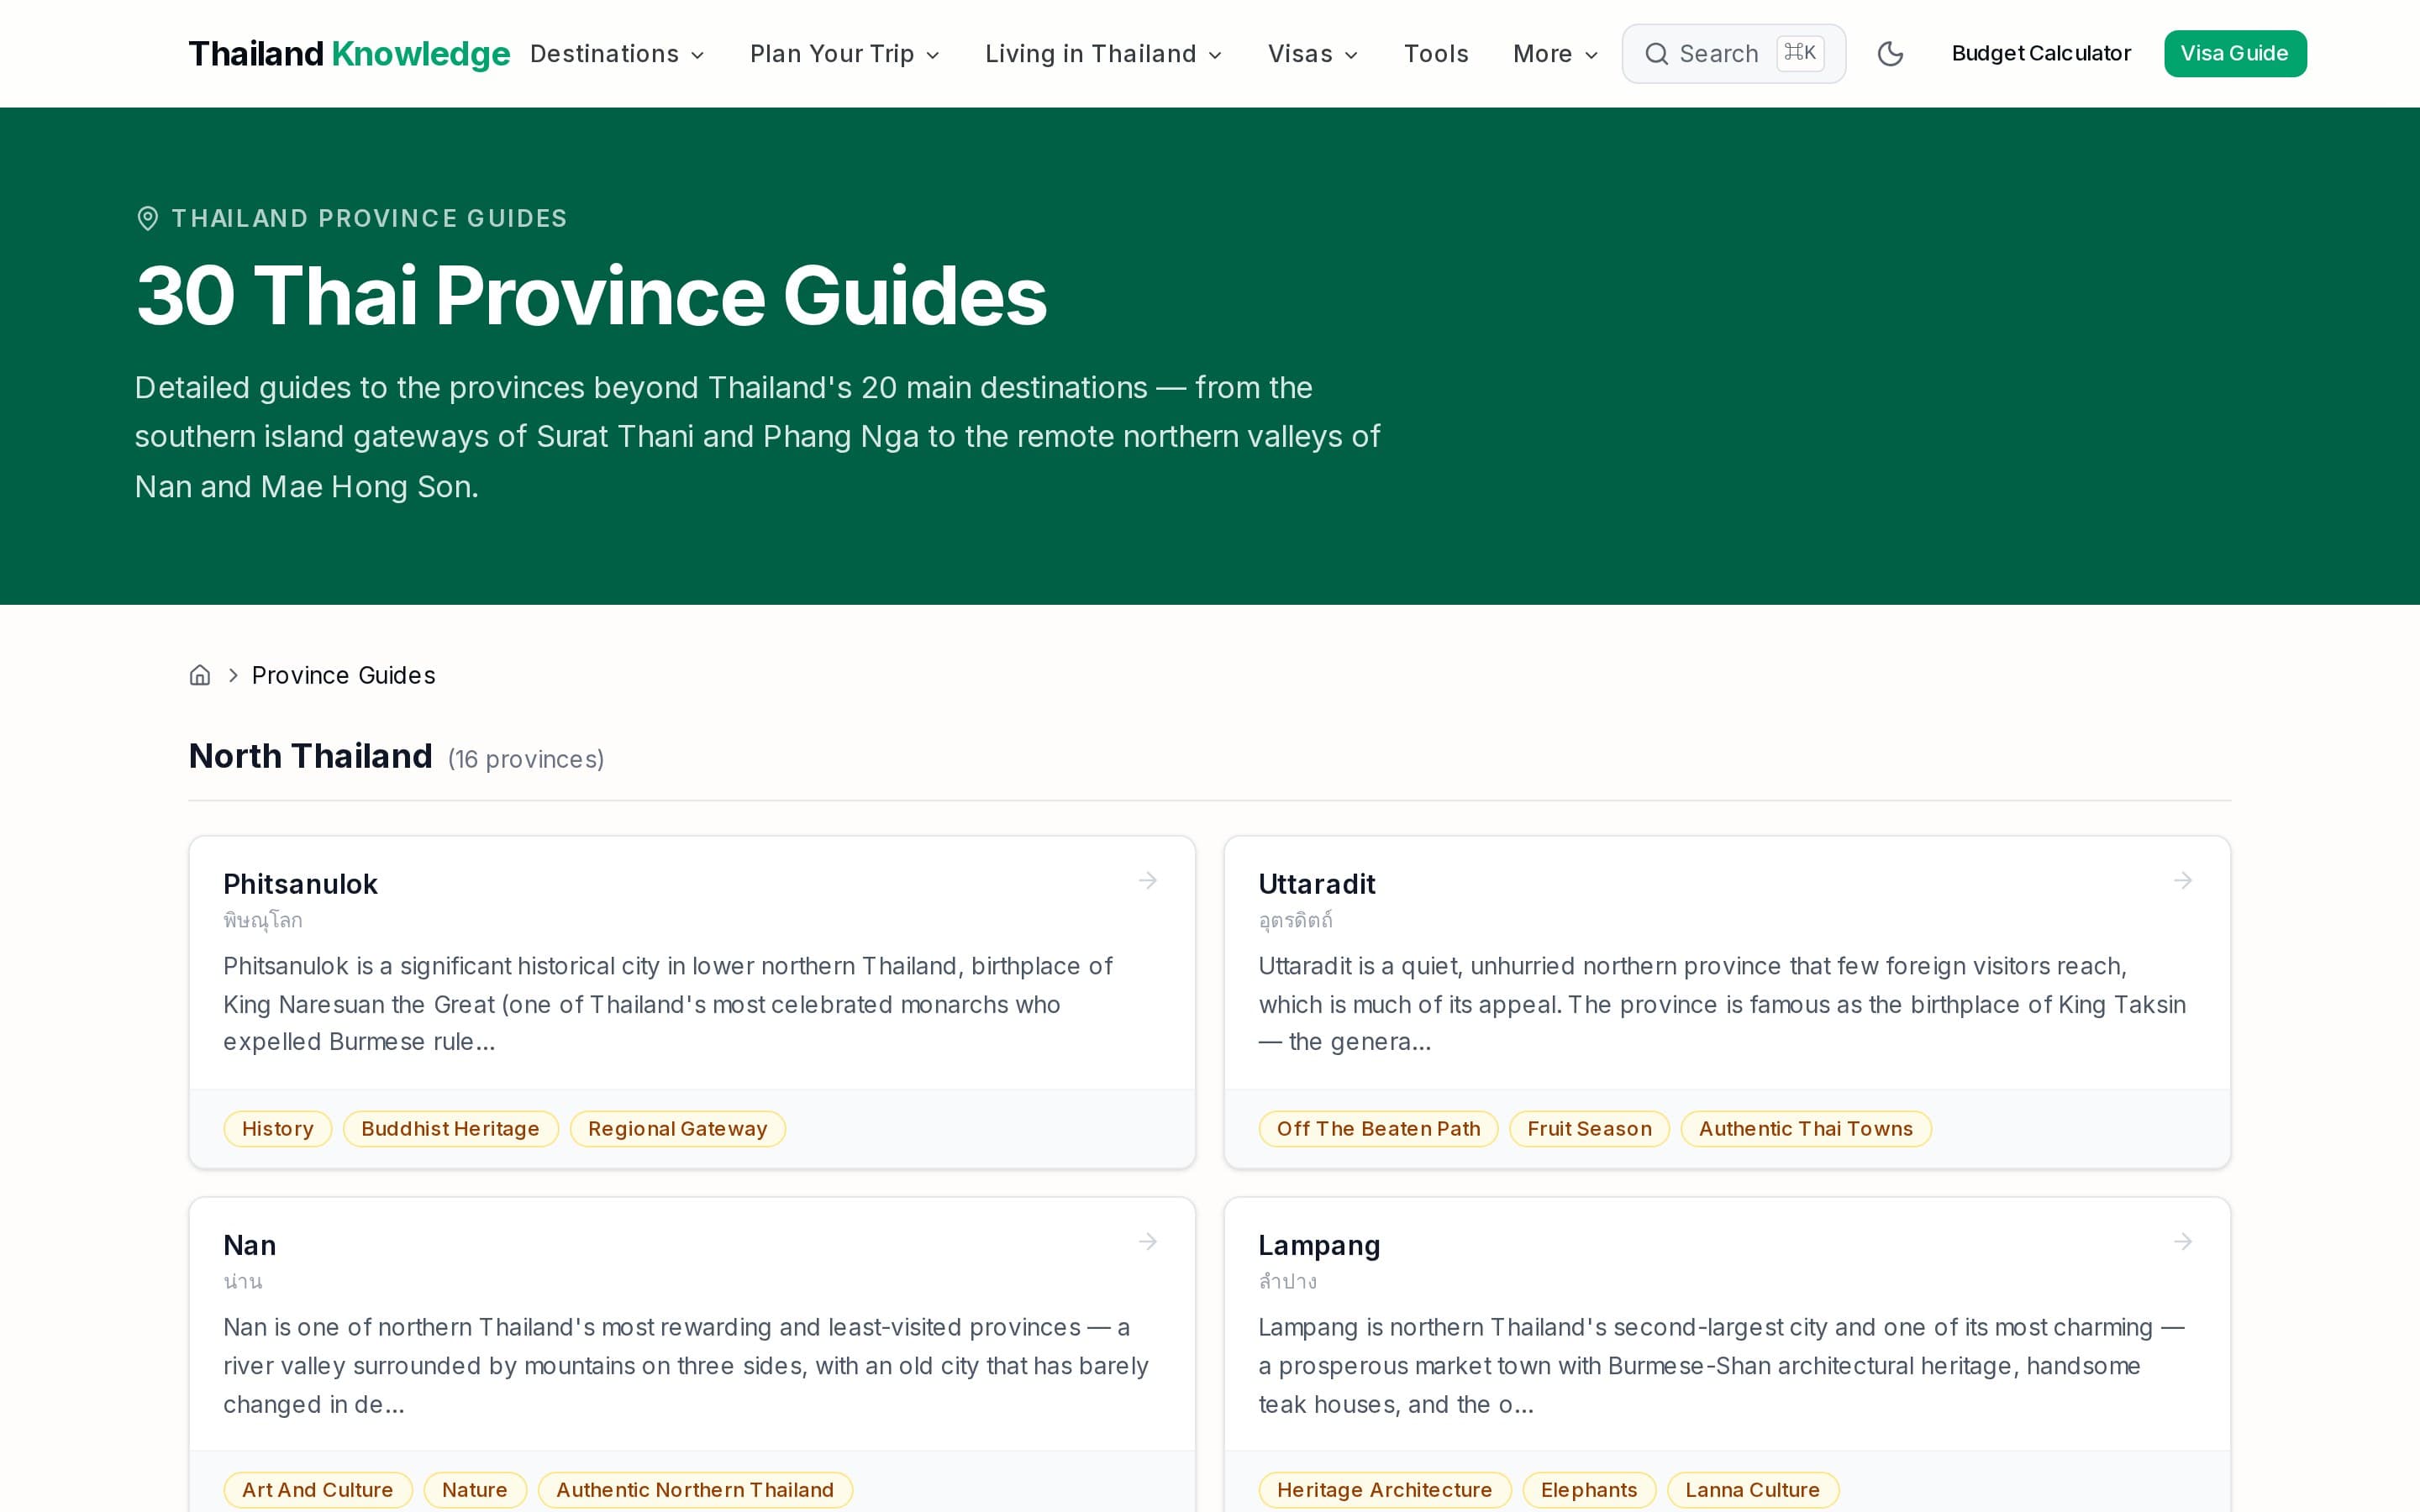2420x1512 pixels.
Task: Open the Budget Calculator link
Action: pos(2041,54)
